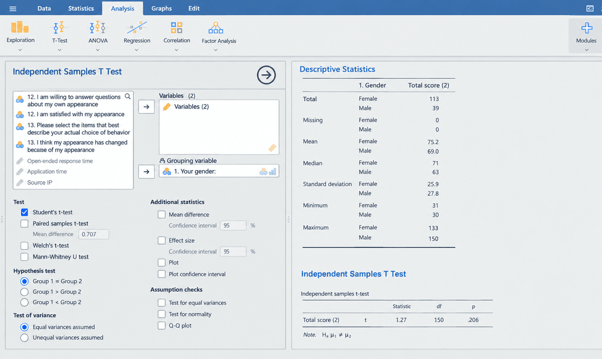Switch to the Data tab

click(x=44, y=9)
